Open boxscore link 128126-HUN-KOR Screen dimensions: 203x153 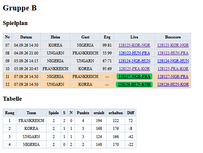click(x=173, y=84)
